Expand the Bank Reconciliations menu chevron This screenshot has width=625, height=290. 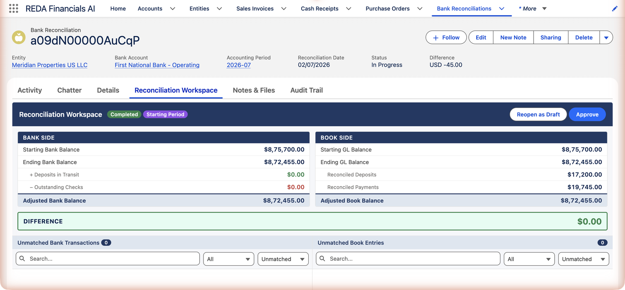(x=502, y=9)
